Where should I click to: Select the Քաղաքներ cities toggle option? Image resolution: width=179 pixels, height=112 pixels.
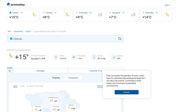[73, 78]
